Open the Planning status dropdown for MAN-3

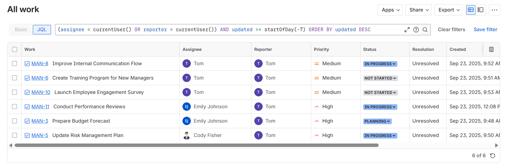point(377,121)
